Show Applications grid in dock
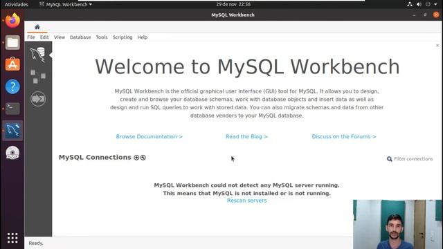Viewport: 443px width, 249px height. point(12,238)
